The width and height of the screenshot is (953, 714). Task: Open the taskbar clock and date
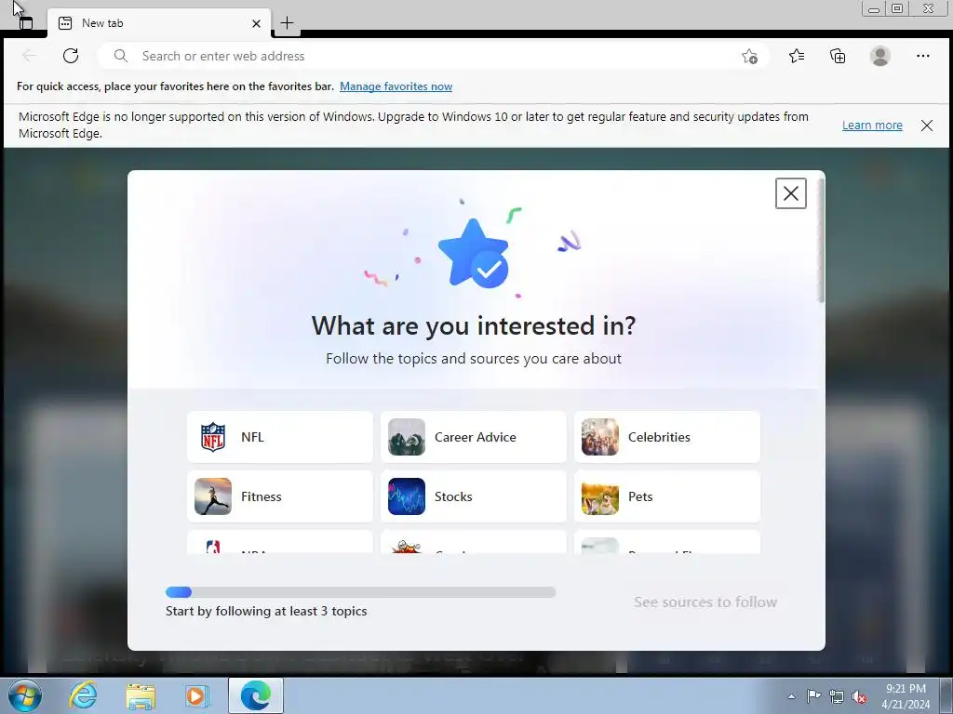point(906,695)
